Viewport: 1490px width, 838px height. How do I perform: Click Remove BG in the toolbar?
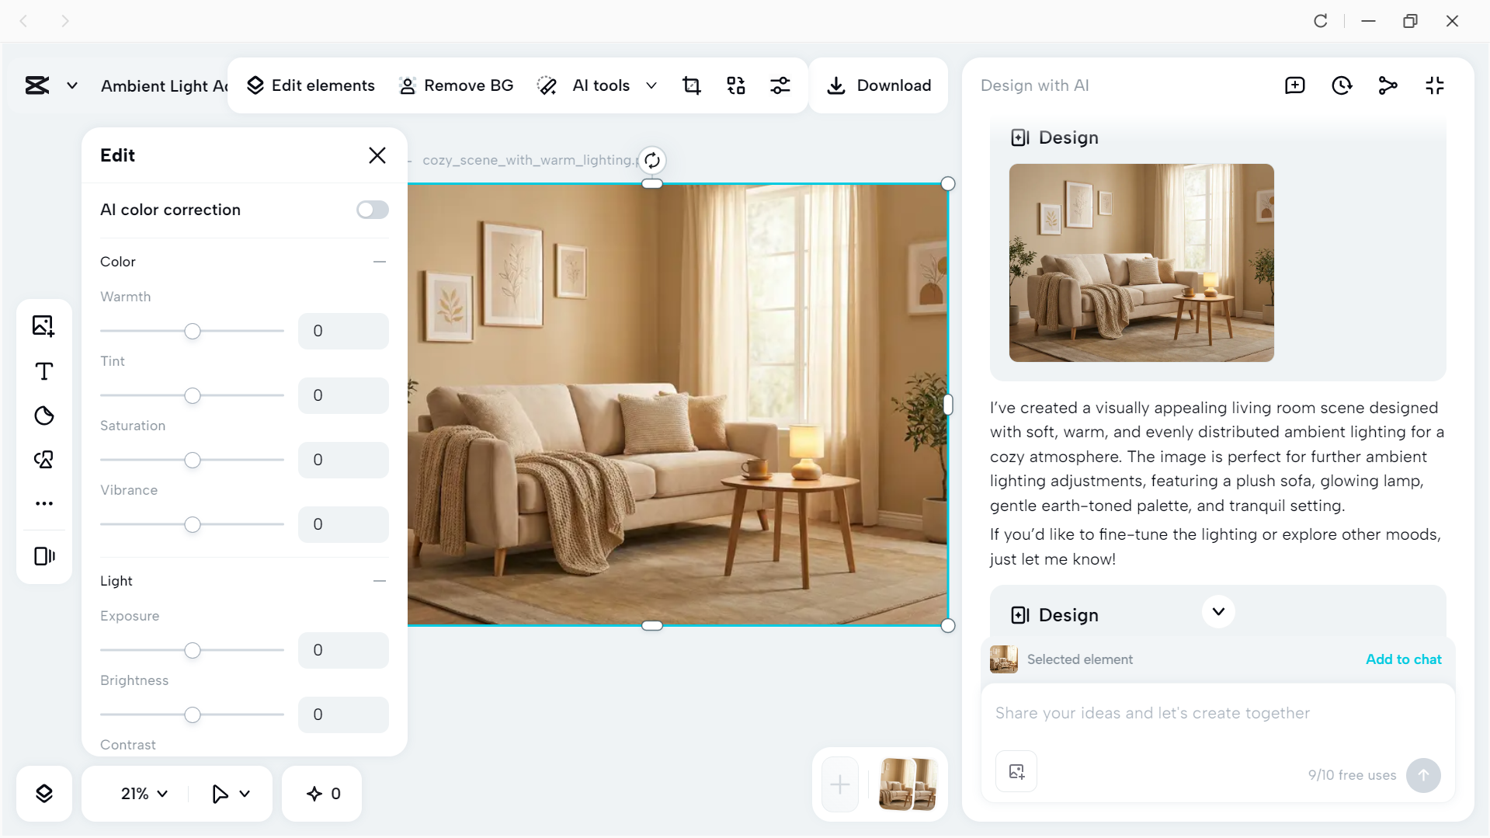[455, 85]
